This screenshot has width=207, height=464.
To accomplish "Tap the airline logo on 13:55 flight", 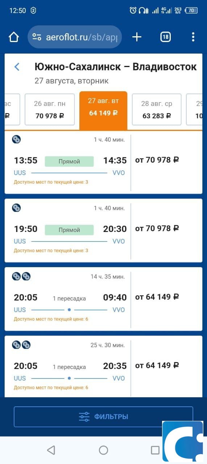I will [x=16, y=139].
